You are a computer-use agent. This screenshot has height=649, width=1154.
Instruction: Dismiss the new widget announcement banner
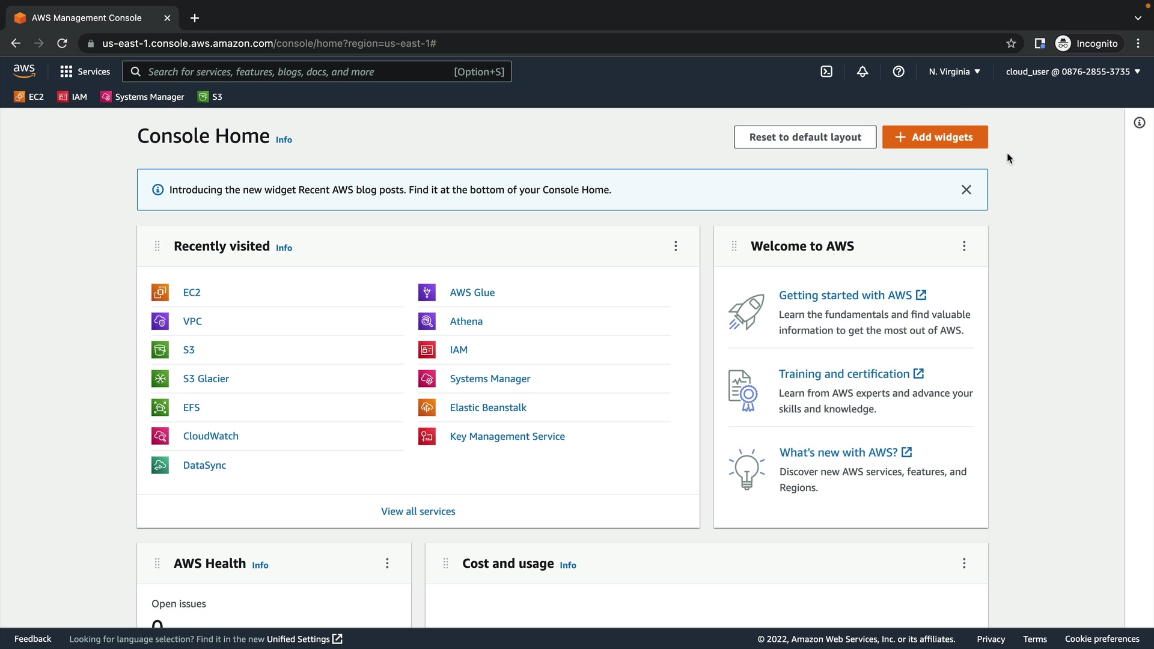[x=966, y=190]
